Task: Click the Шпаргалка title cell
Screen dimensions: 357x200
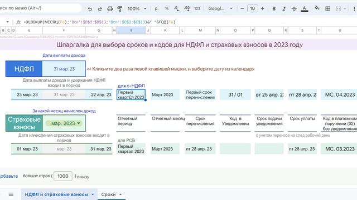Action: point(180,44)
